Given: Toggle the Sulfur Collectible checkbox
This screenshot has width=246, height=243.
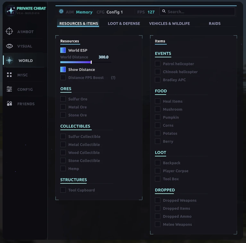Looking at the screenshot, I should click(63, 136).
